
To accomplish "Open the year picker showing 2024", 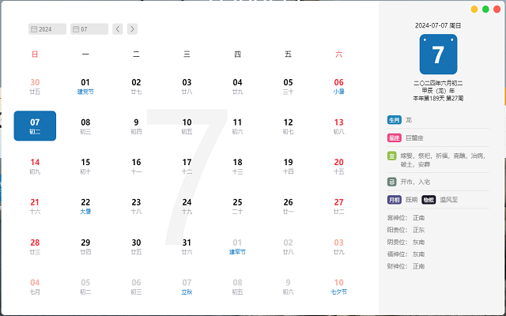I will 47,29.
